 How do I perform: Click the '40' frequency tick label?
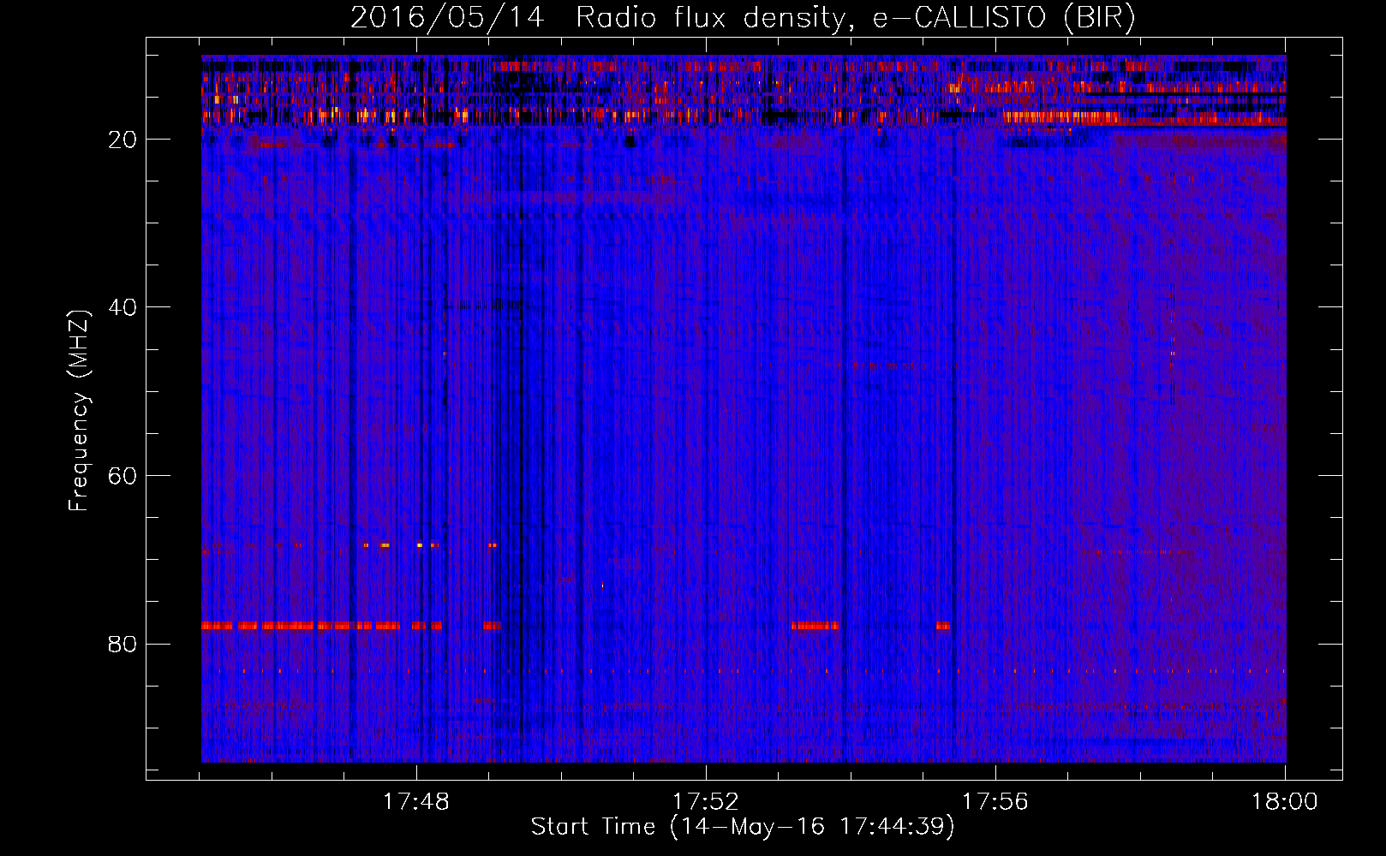pyautogui.click(x=122, y=307)
